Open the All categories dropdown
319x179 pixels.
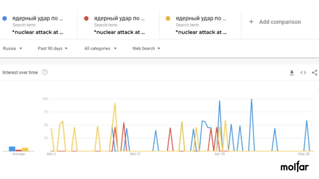pyautogui.click(x=100, y=48)
